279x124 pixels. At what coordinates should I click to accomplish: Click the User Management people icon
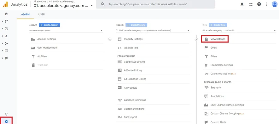(33, 48)
